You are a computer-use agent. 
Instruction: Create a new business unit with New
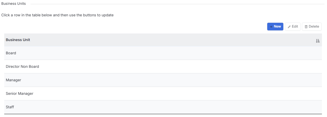[275, 27]
